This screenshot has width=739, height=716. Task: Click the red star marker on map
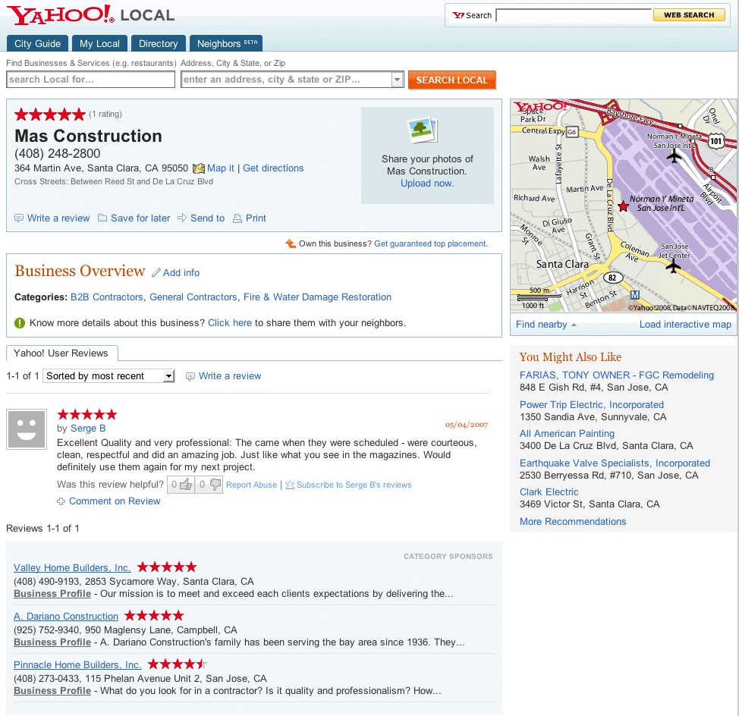623,206
